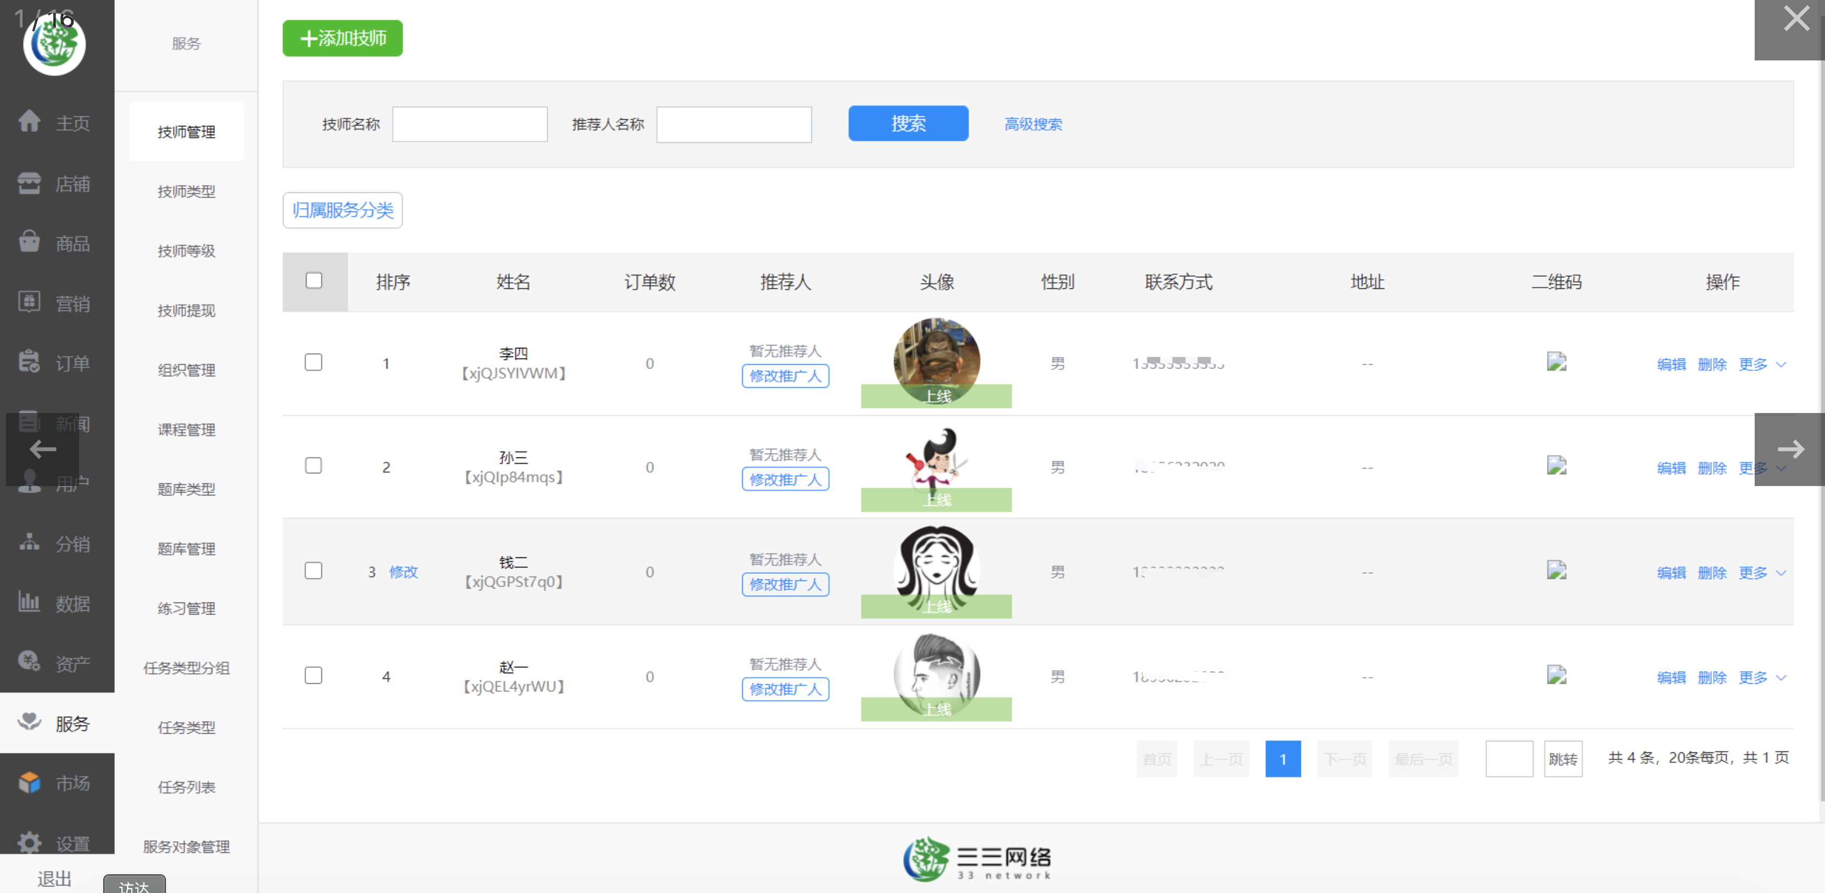1825x893 pixels.
Task: Click the right arrow next-slide icon
Action: point(1790,449)
